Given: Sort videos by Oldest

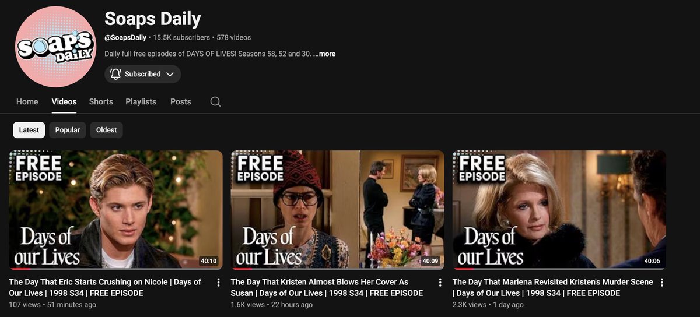Looking at the screenshot, I should pyautogui.click(x=107, y=130).
